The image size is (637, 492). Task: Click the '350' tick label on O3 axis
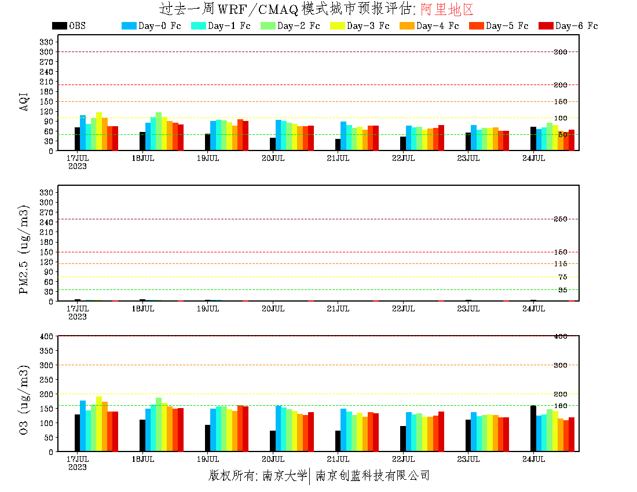point(46,351)
